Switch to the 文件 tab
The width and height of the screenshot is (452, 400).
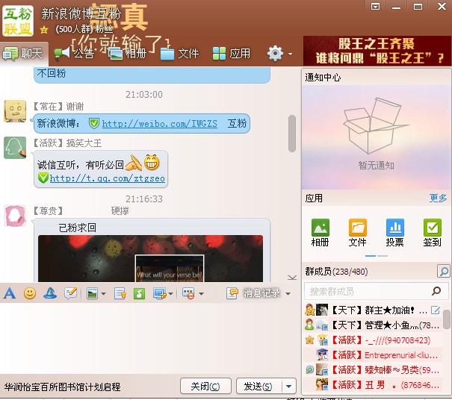[x=179, y=54]
